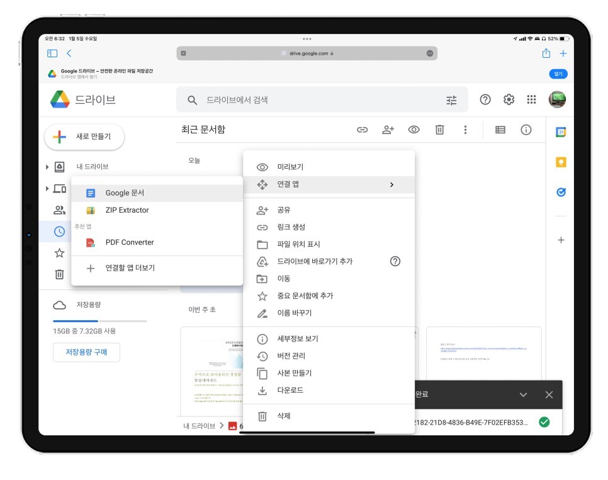The image size is (608, 480).
Task: Open the computers sidebar icon
Action: (59, 189)
